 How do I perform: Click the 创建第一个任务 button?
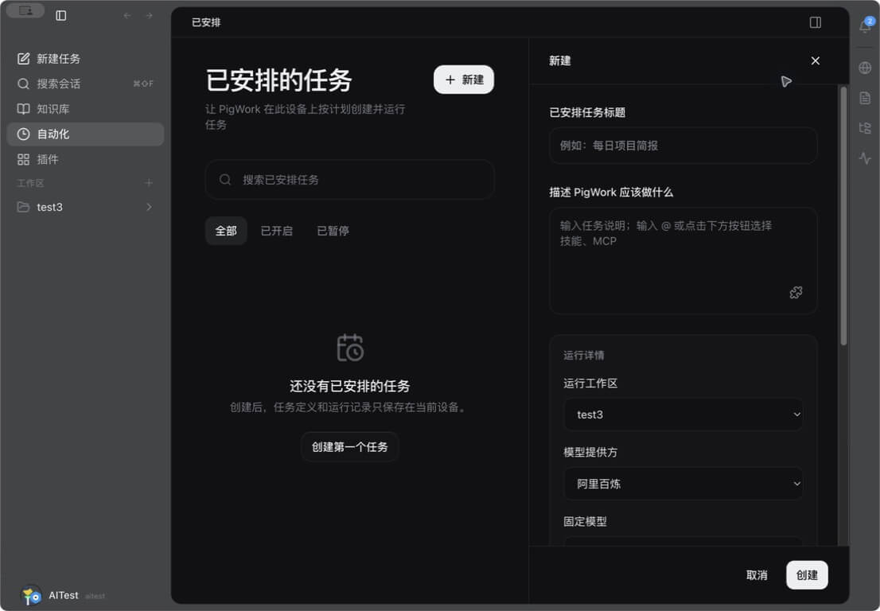click(x=349, y=446)
